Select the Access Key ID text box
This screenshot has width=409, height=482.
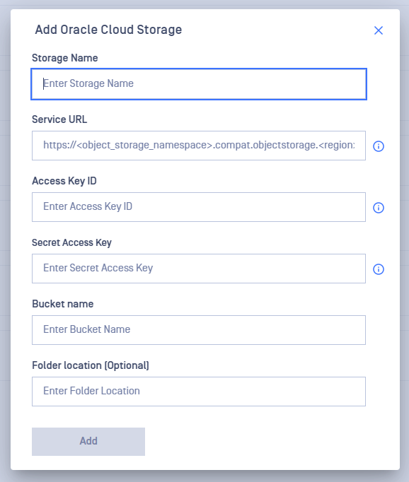click(199, 207)
